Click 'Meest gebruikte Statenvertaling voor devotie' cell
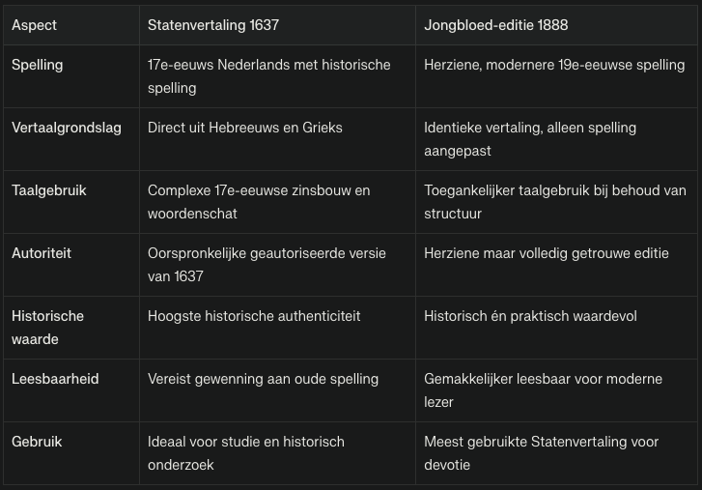The height and width of the screenshot is (490, 702). click(x=541, y=453)
